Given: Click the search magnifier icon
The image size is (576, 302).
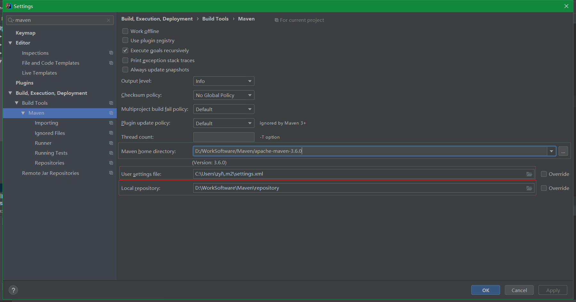Looking at the screenshot, I should point(11,20).
